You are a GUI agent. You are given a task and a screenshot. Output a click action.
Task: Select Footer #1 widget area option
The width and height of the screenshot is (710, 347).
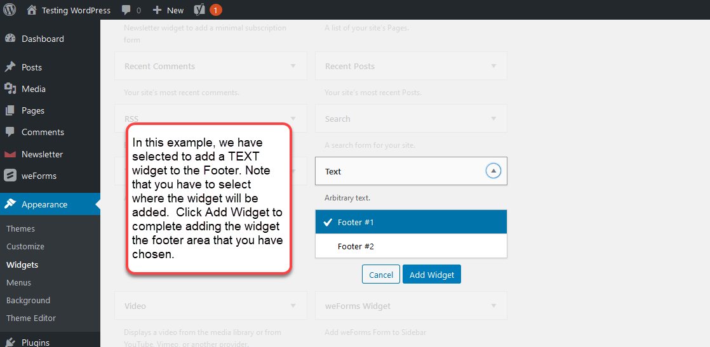click(411, 222)
